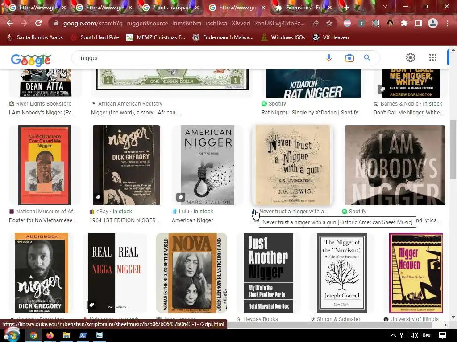Open the VX Heaven bookmark
Screen dimensions: 457x342
331,37
